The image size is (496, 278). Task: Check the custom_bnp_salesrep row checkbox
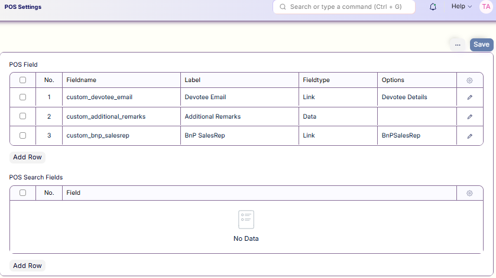coord(22,135)
